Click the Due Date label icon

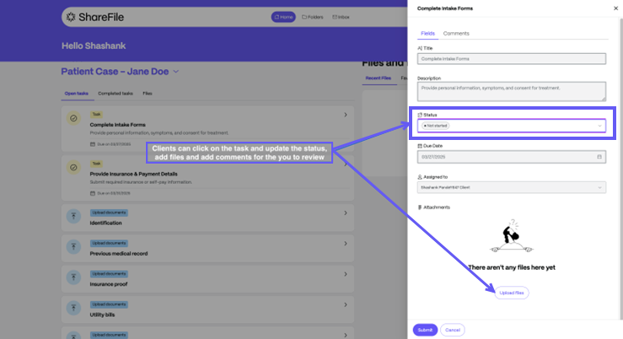point(420,146)
